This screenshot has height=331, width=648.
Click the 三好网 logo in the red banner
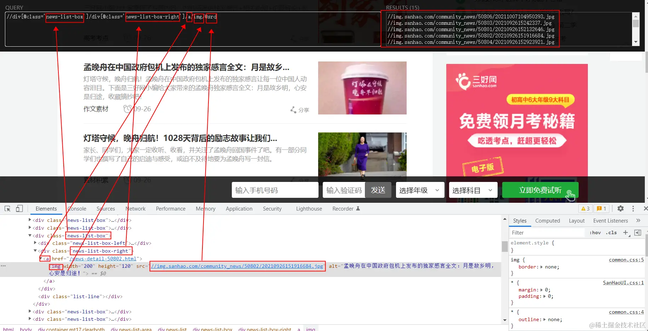coord(476,81)
